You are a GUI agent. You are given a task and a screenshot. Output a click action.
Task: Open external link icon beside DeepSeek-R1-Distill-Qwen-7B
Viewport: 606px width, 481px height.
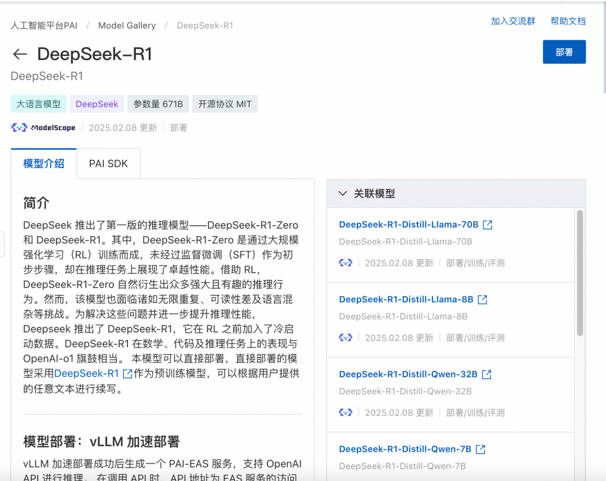pos(480,450)
